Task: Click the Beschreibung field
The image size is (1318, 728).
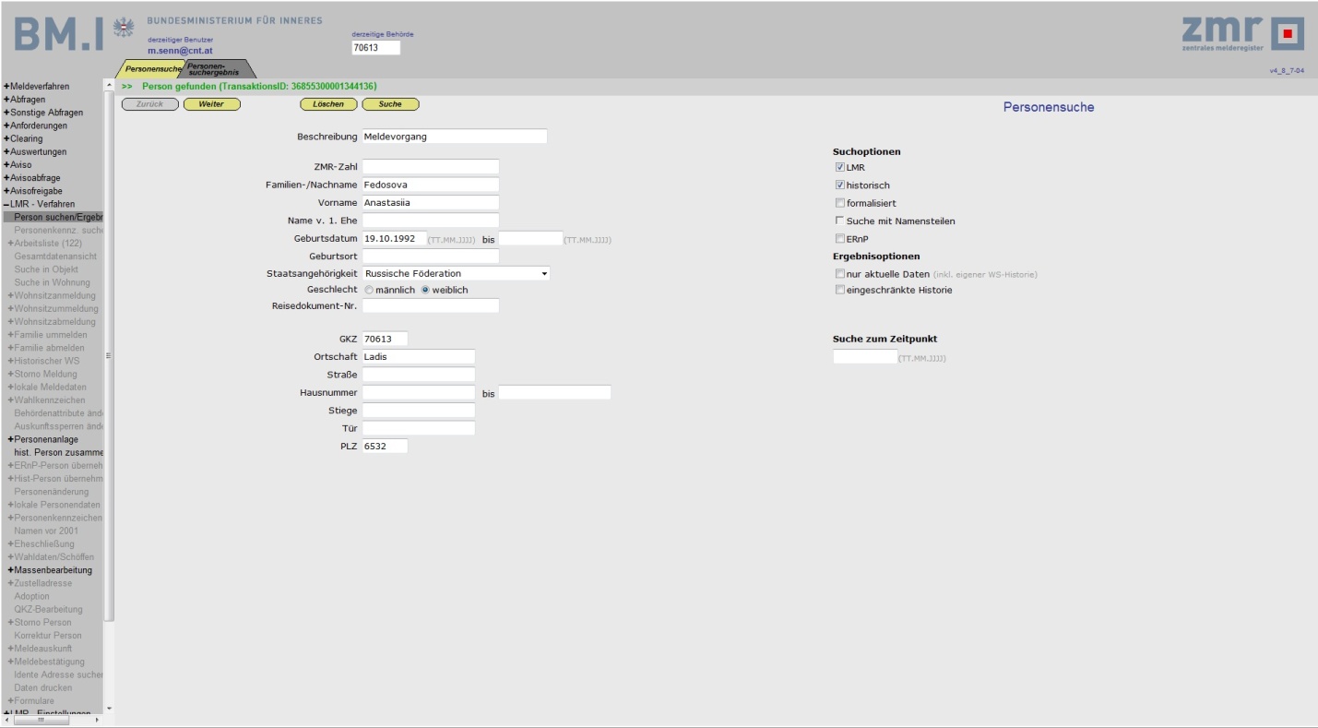Action: coord(455,137)
